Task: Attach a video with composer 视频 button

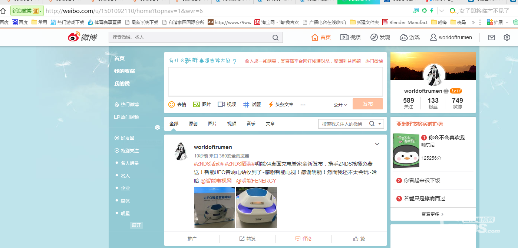Action: [x=227, y=105]
